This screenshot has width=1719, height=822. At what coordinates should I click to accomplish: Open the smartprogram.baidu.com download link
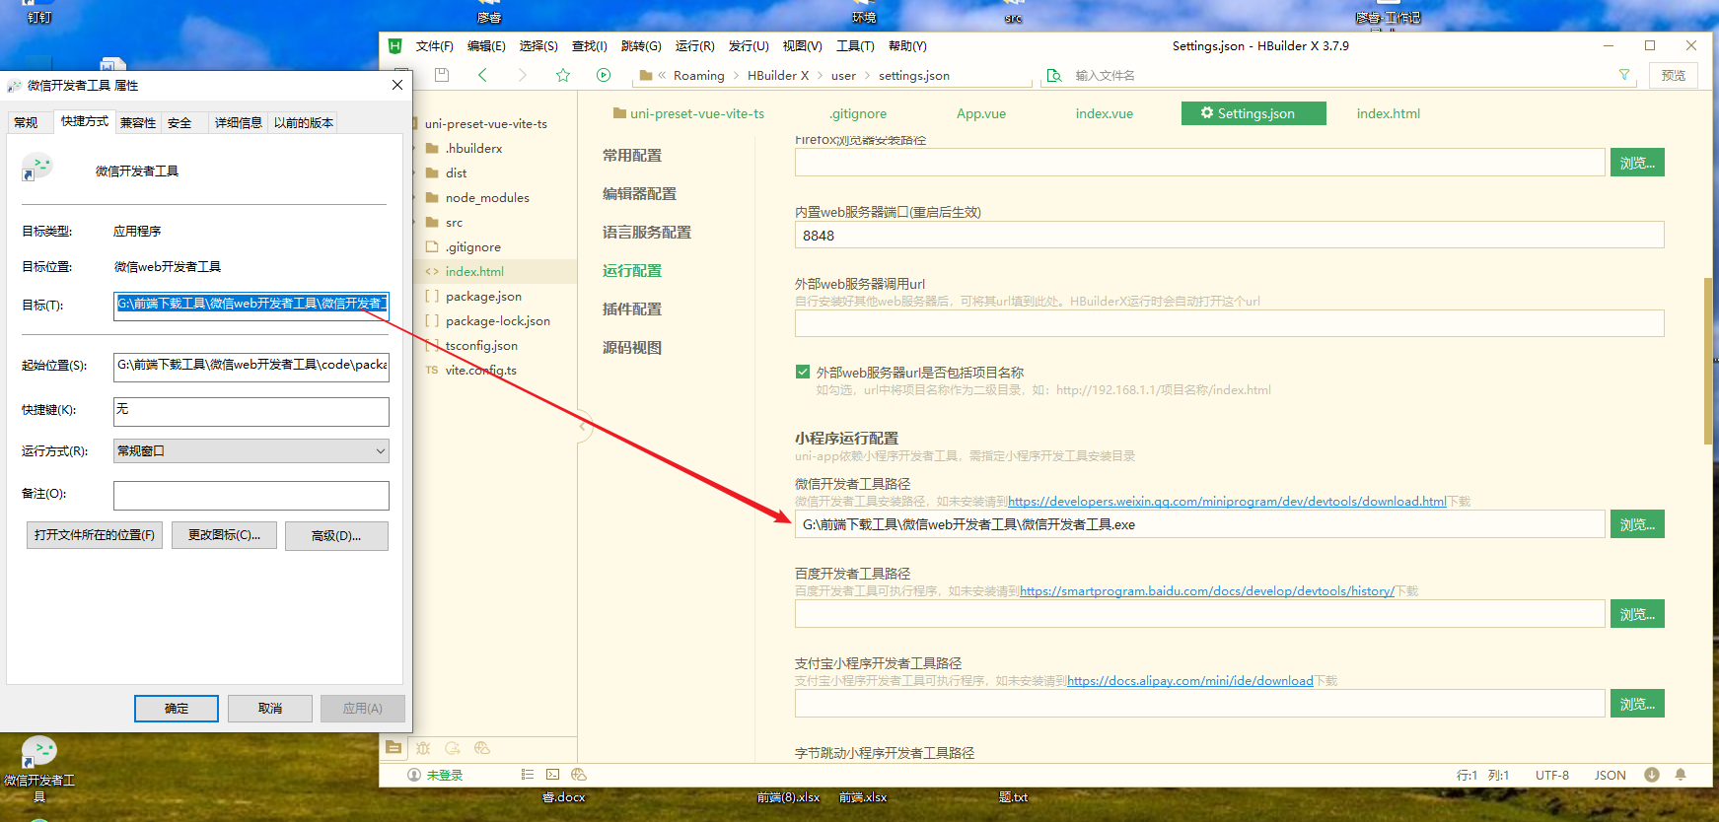click(x=1207, y=590)
